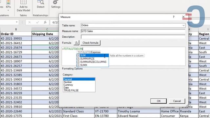Click the Measure dialog help question mark

tap(174, 17)
